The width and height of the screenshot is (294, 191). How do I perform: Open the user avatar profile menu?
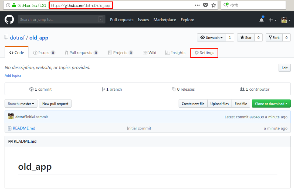286,20
